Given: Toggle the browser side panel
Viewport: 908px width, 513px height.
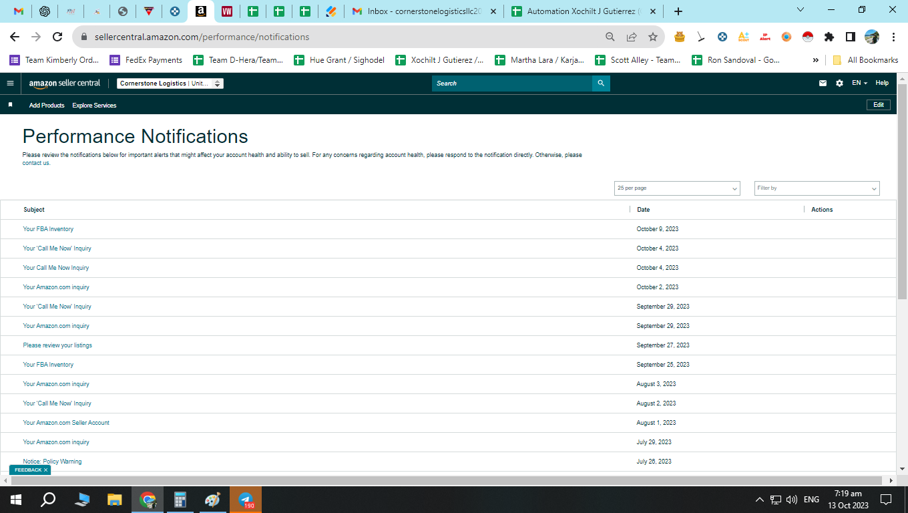Looking at the screenshot, I should [x=851, y=37].
